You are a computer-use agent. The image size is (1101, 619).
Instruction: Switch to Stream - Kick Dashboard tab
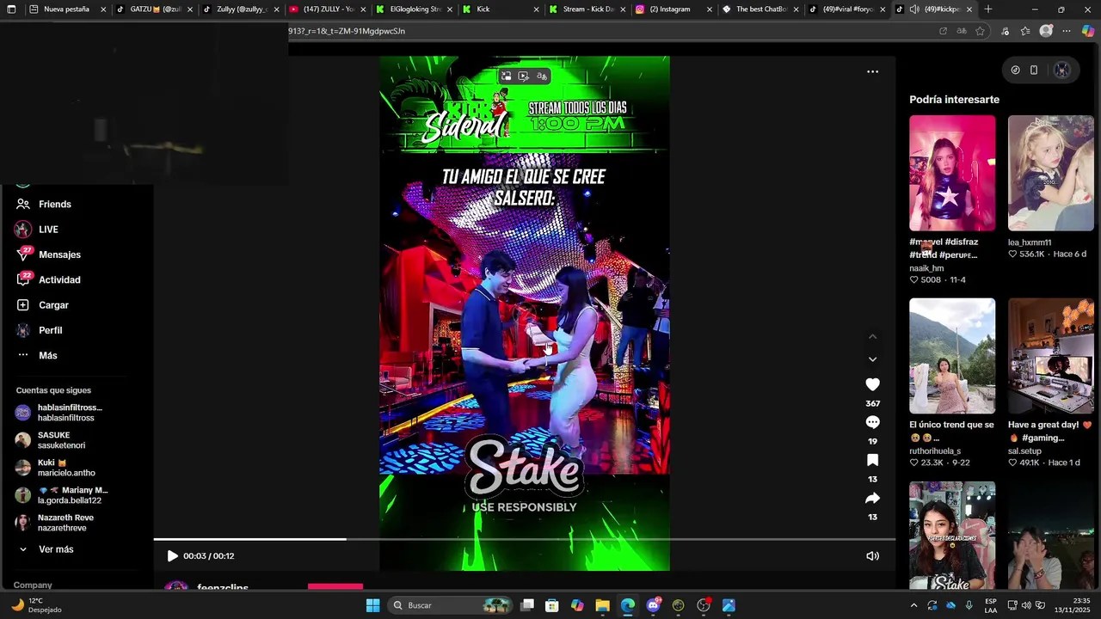tap(587, 9)
